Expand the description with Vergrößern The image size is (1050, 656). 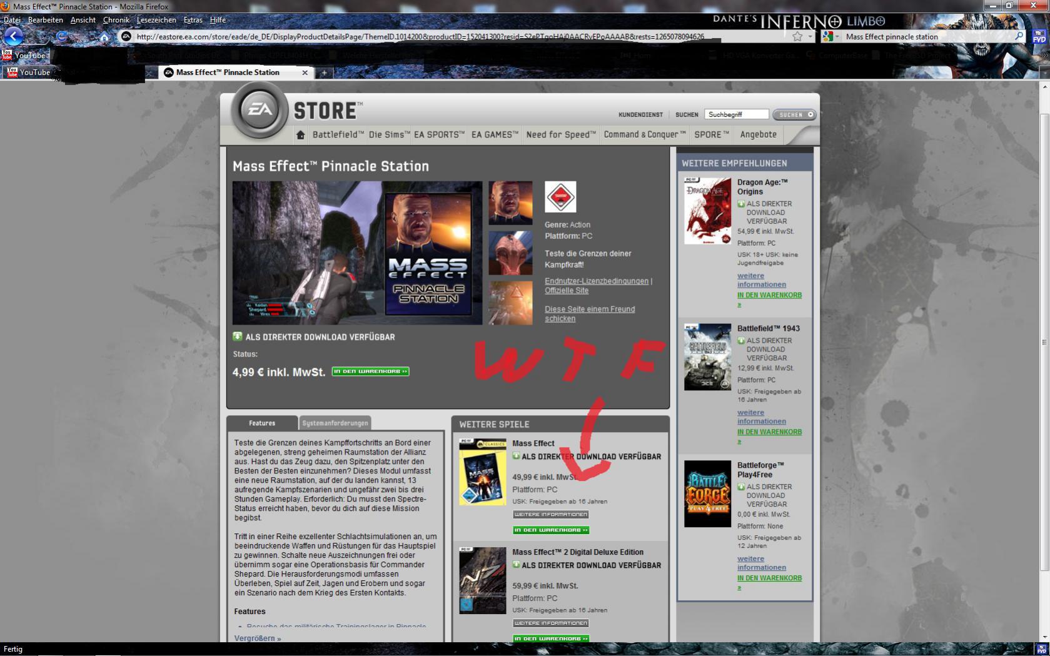coord(258,638)
